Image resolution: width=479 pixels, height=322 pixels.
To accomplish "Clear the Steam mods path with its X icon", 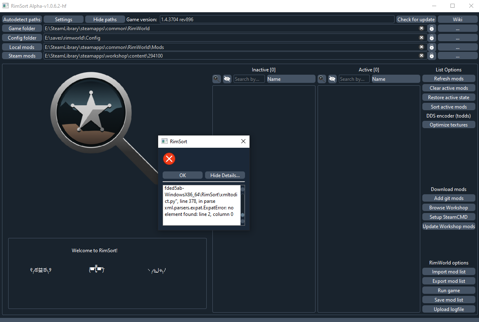I will click(422, 56).
